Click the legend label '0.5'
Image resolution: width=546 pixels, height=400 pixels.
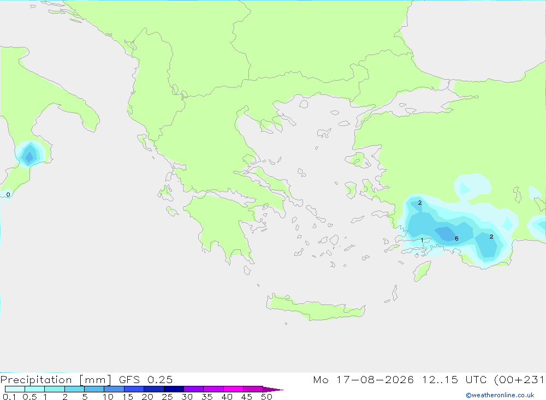point(29,397)
